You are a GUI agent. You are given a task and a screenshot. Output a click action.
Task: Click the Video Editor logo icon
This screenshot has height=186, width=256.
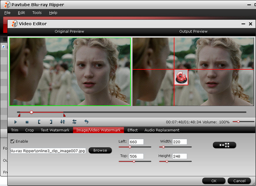(x=15, y=24)
